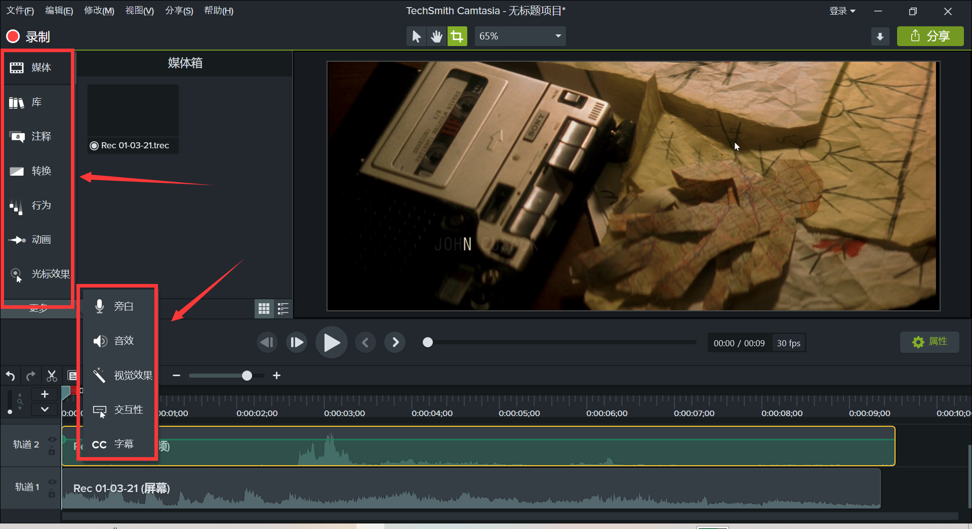Play the video with the Play button
This screenshot has width=972, height=529.
[x=331, y=343]
